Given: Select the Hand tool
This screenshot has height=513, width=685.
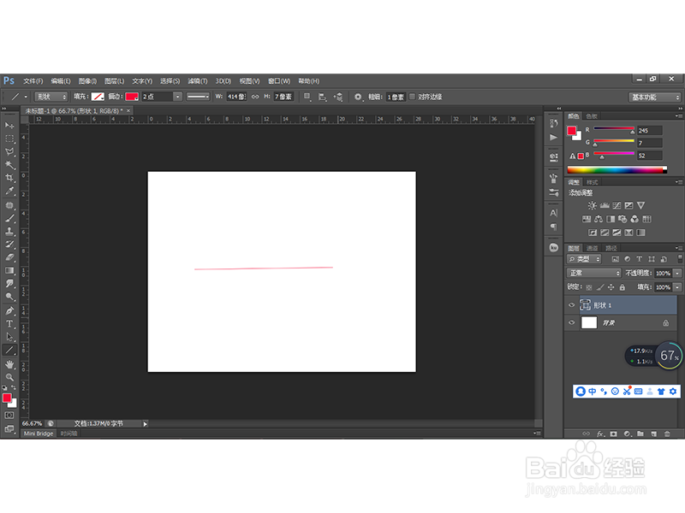Looking at the screenshot, I should pos(9,364).
